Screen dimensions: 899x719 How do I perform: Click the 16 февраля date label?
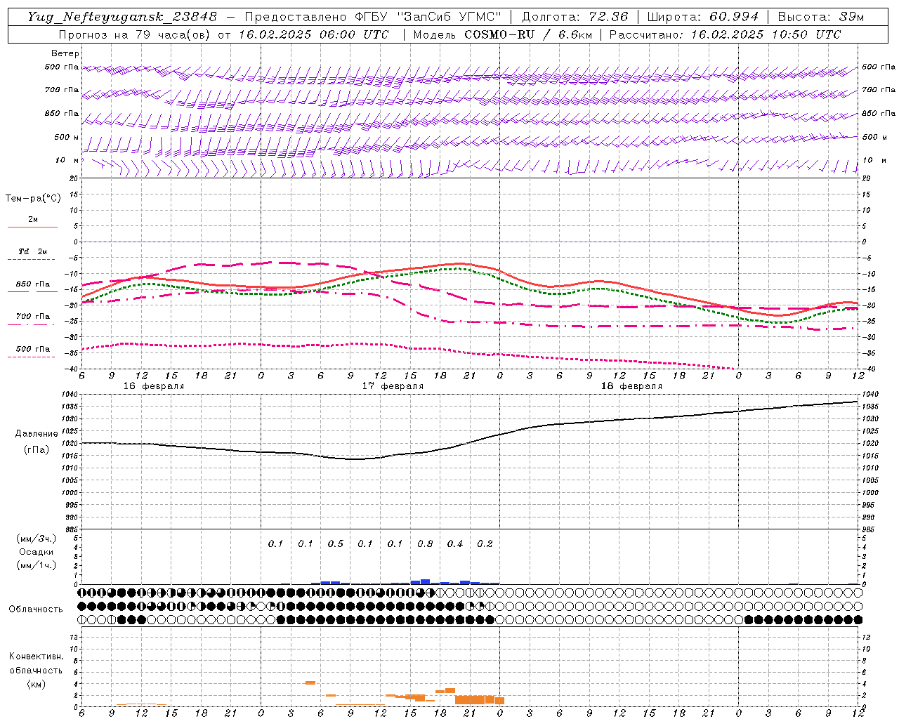(x=154, y=386)
